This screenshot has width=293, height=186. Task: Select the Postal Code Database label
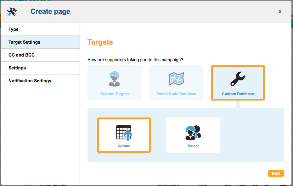(x=176, y=94)
